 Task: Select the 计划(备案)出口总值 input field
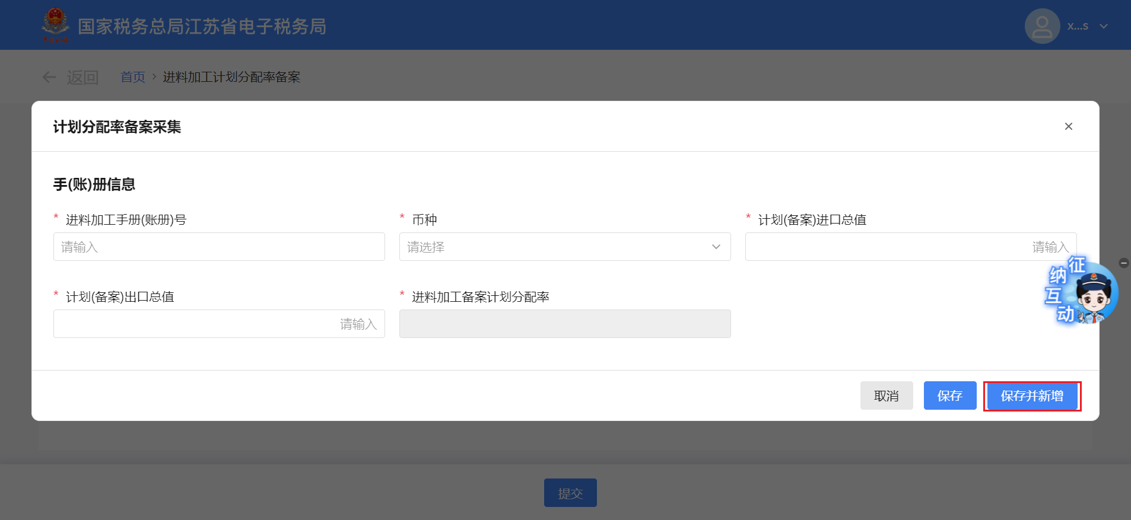point(219,324)
